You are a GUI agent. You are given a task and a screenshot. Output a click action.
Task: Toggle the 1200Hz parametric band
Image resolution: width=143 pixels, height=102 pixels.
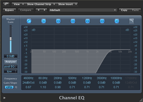(88, 21)
